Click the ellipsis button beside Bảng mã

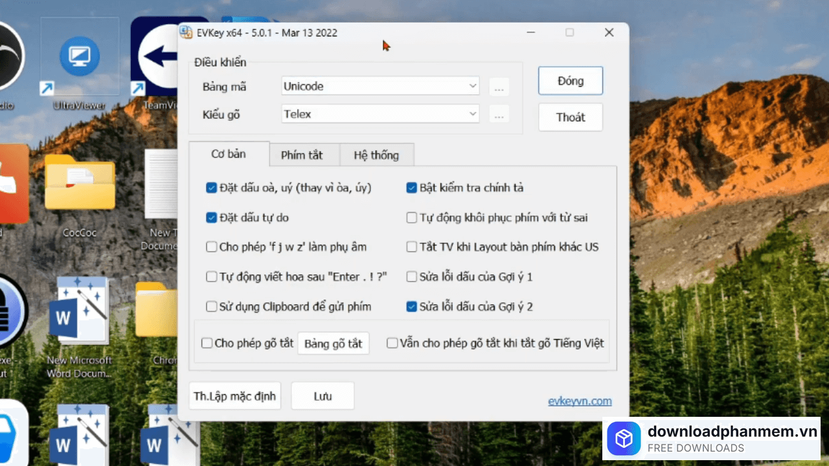pyautogui.click(x=499, y=87)
